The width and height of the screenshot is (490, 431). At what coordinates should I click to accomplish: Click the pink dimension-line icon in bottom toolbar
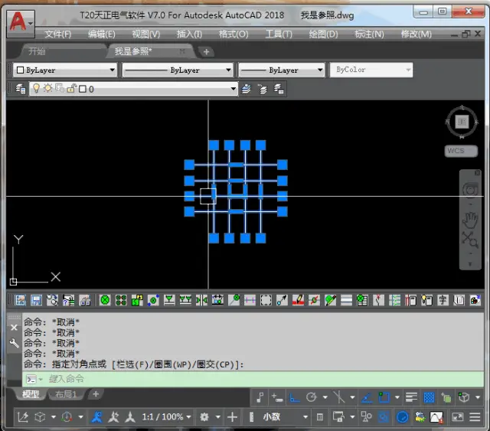pyautogui.click(x=250, y=300)
